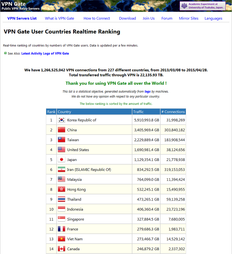
Task: Select 'Iran (ISLAMIC Republic Of)' text
Action: (89, 170)
